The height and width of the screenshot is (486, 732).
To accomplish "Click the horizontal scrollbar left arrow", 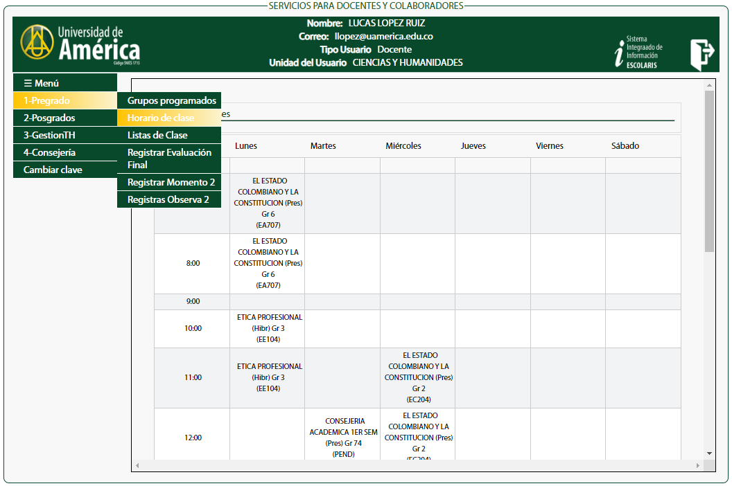I will [137, 465].
